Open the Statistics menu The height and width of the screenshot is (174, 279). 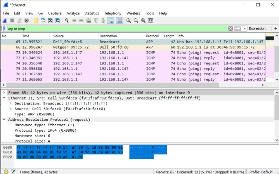point(92,13)
